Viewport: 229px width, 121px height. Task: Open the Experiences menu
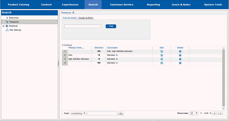[70, 5]
